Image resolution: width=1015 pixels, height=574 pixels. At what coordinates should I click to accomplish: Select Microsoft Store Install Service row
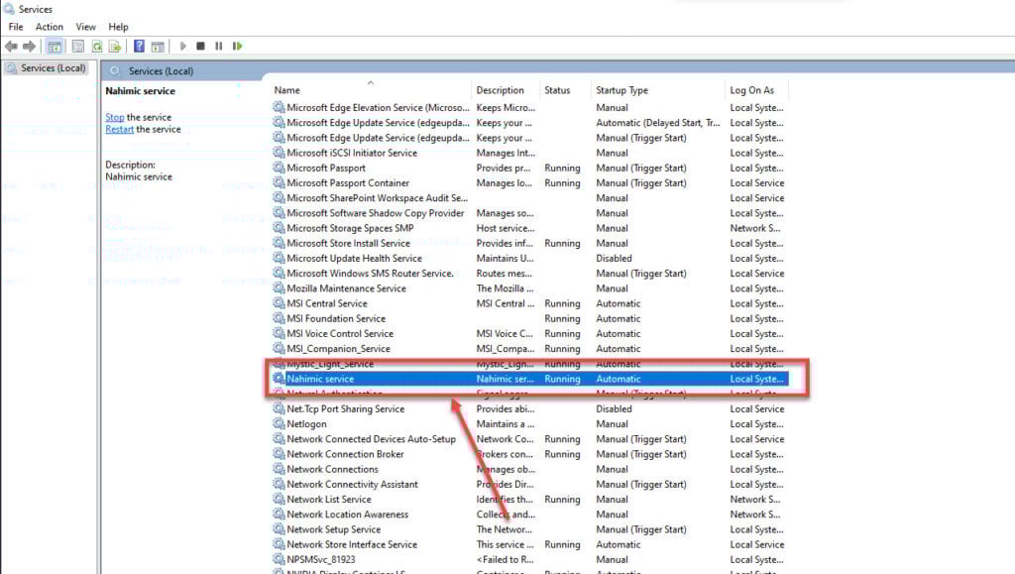[529, 243]
